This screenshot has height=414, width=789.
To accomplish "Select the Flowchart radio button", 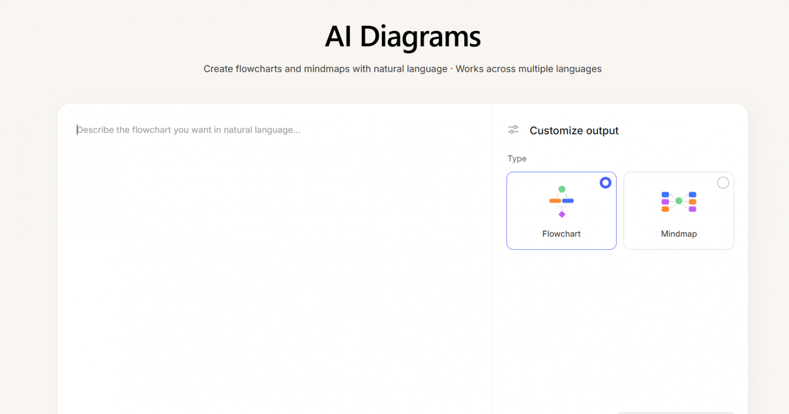I will tap(605, 182).
